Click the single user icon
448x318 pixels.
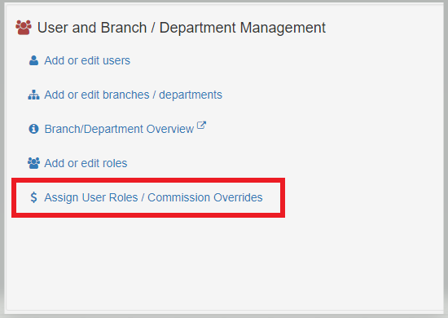(33, 60)
